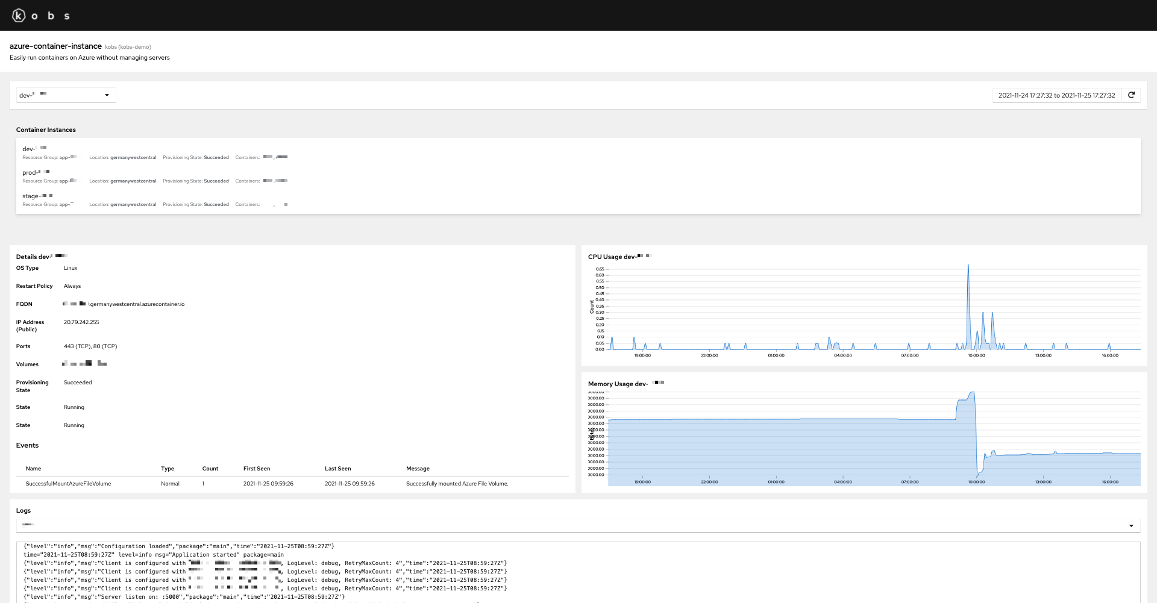
Task: Click the first seen time 2021-11-25 09:59:26
Action: pyautogui.click(x=268, y=484)
